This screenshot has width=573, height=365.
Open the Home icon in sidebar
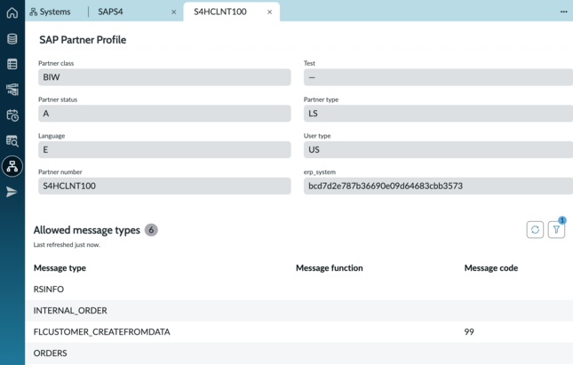click(x=12, y=12)
